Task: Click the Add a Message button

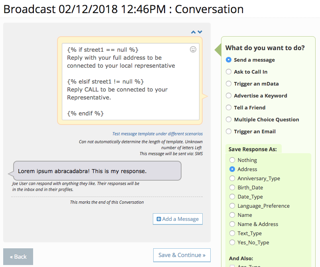Action: click(x=178, y=219)
